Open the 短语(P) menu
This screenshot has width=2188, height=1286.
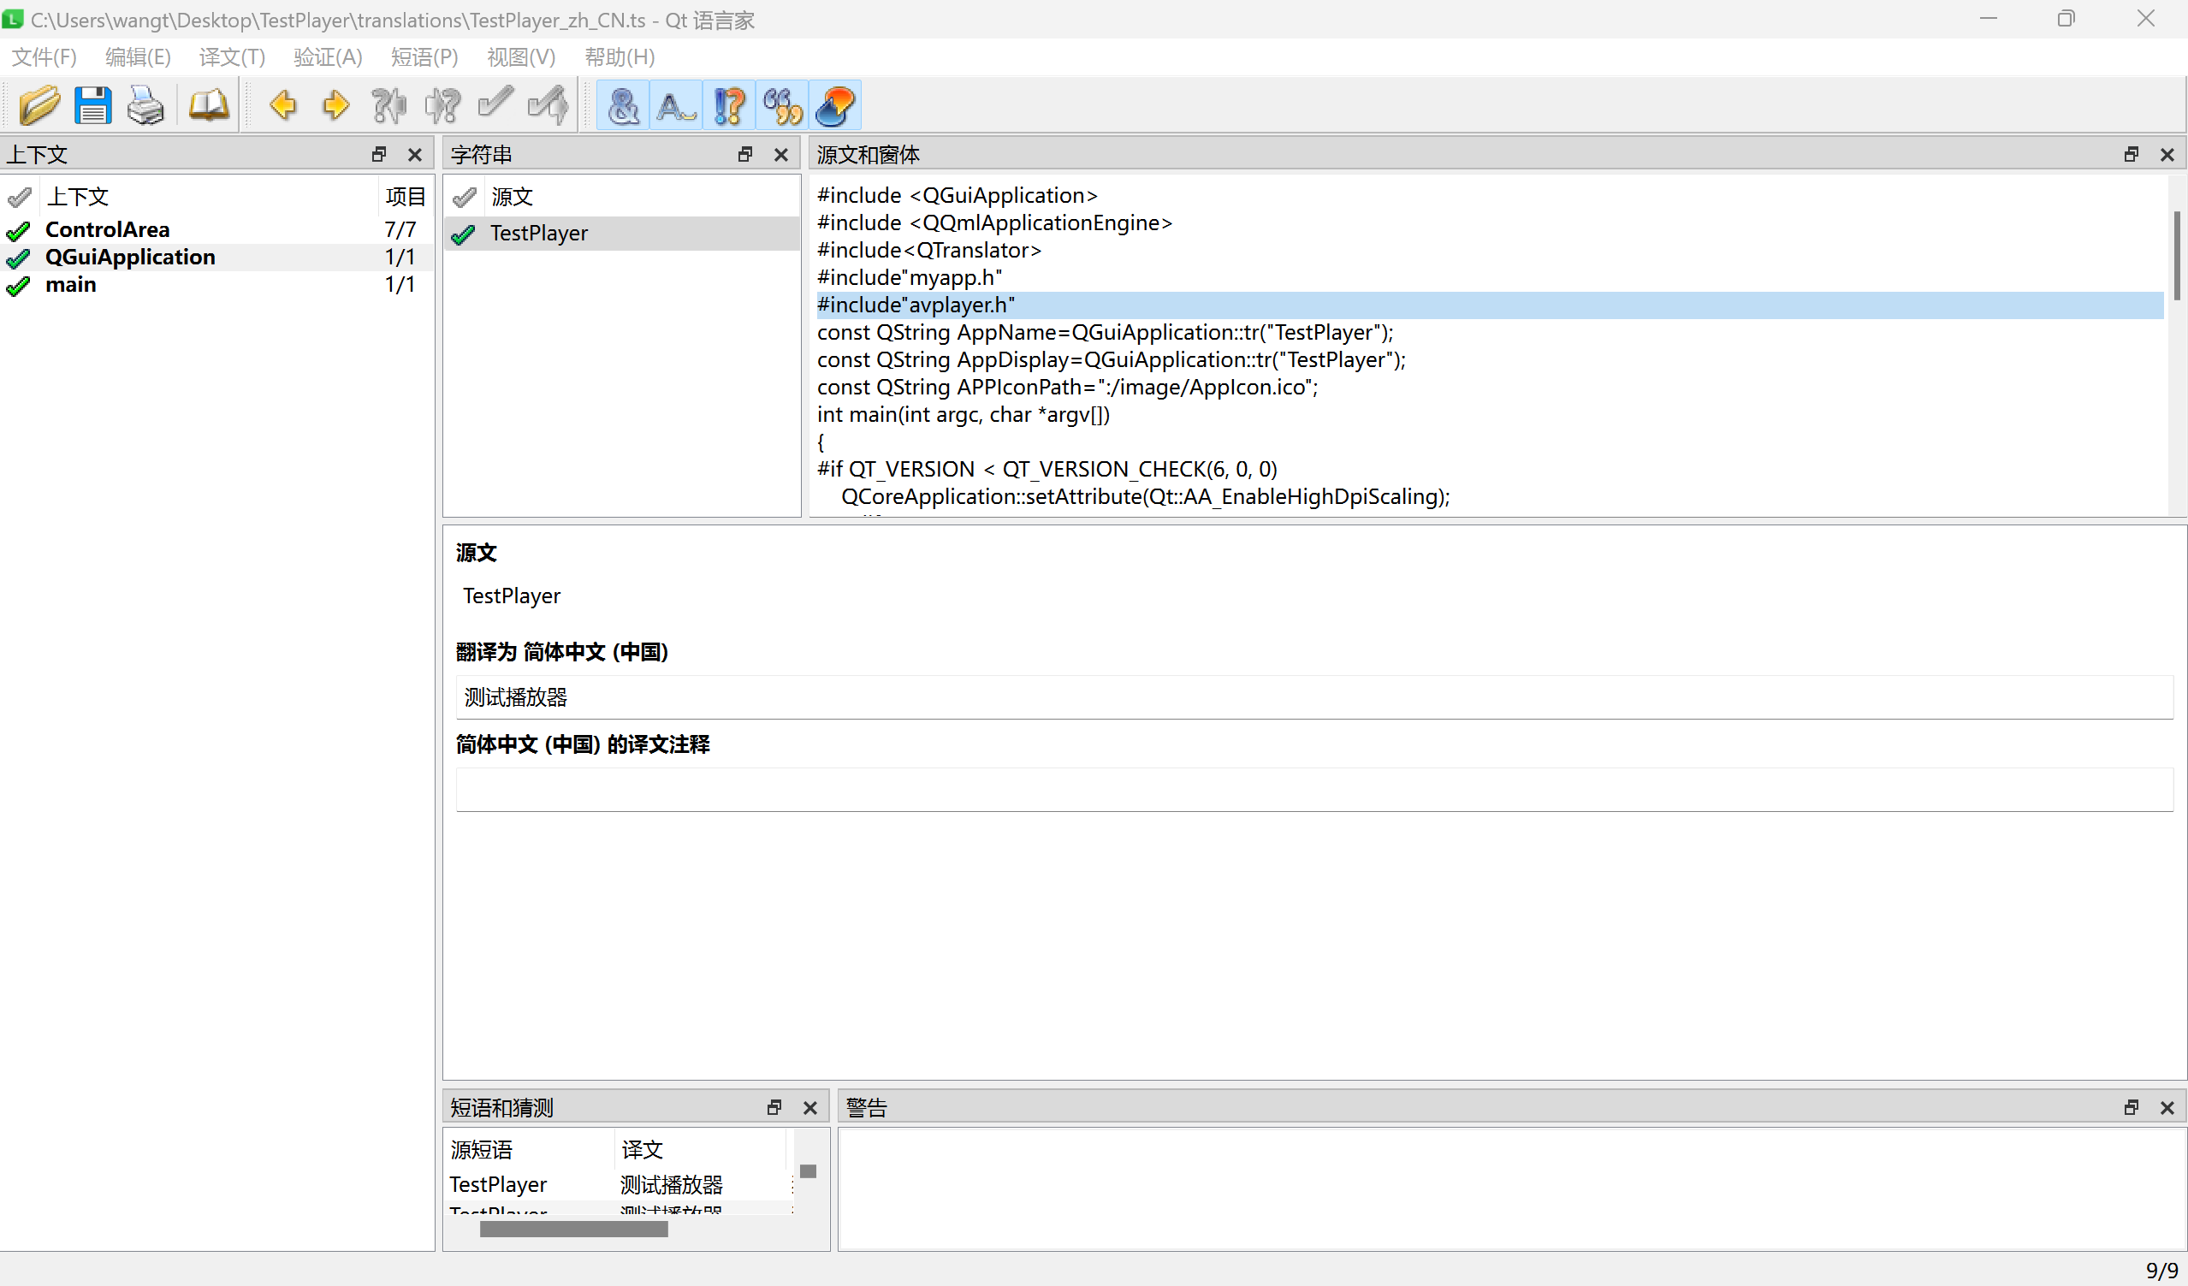pos(424,57)
